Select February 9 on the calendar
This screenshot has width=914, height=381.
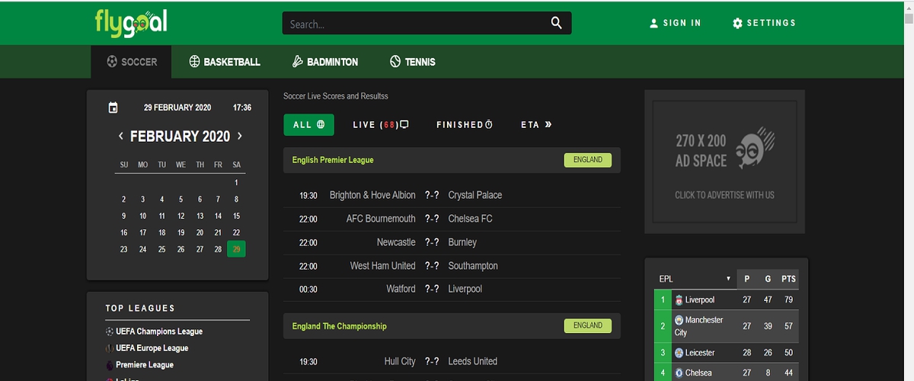pyautogui.click(x=124, y=216)
